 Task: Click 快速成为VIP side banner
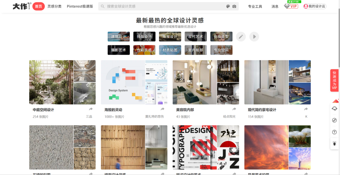coord(334,81)
